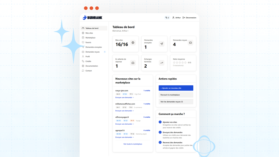
Task: Open Crédits in sidebar
Action: coord(94,61)
